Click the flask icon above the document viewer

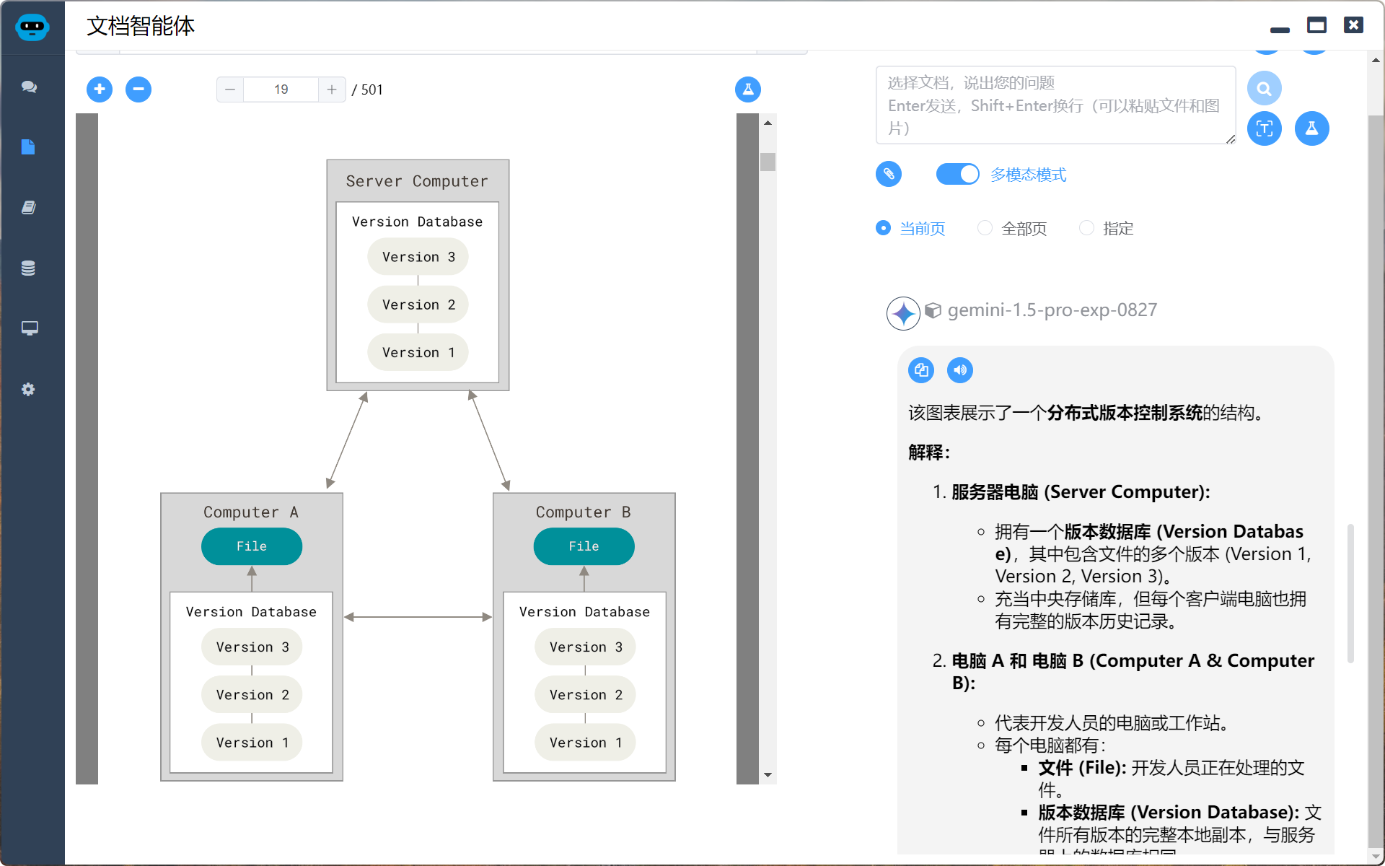(x=748, y=89)
